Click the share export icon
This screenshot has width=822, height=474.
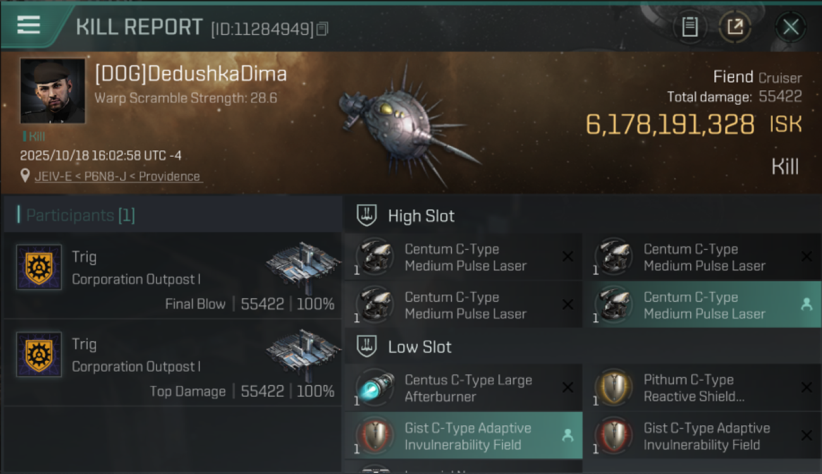(735, 27)
